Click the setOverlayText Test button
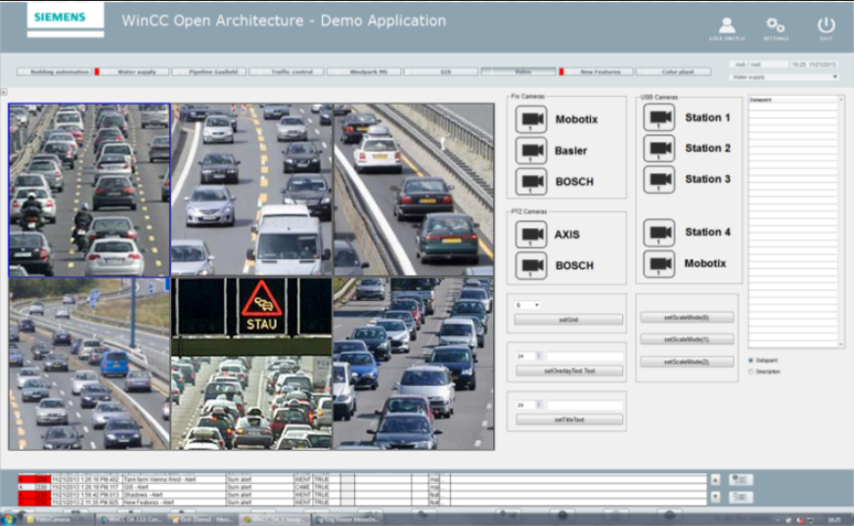This screenshot has width=854, height=526. [x=569, y=371]
